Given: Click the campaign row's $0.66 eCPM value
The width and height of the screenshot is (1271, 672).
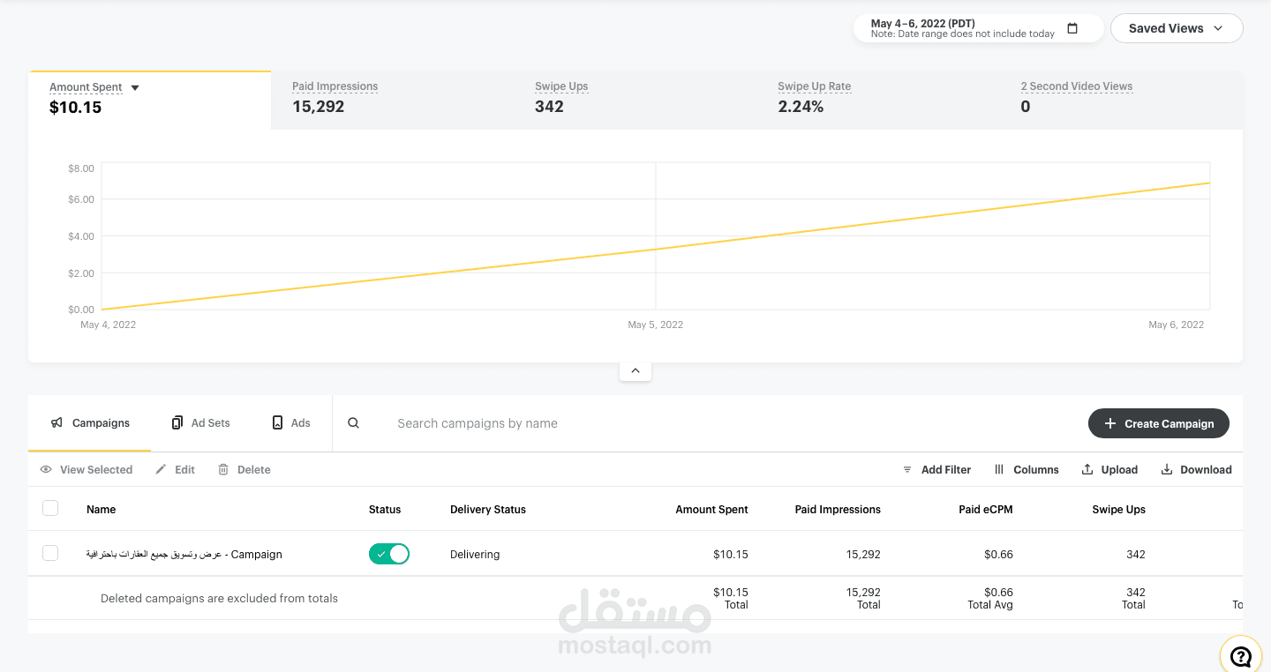Looking at the screenshot, I should (x=998, y=555).
